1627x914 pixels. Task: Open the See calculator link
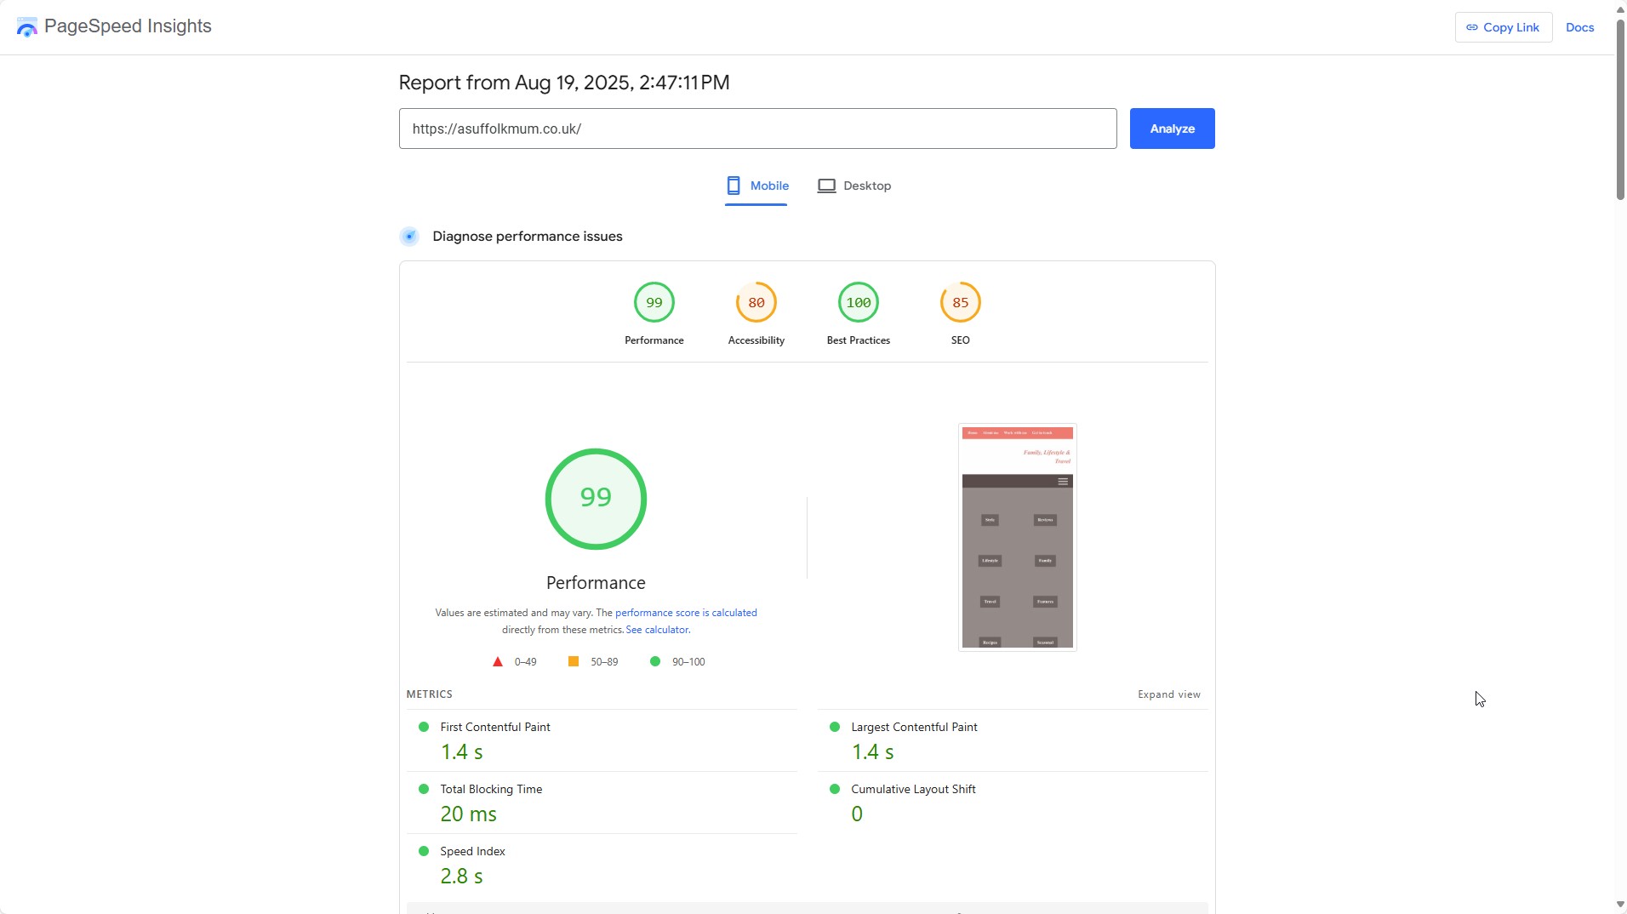pyautogui.click(x=657, y=630)
